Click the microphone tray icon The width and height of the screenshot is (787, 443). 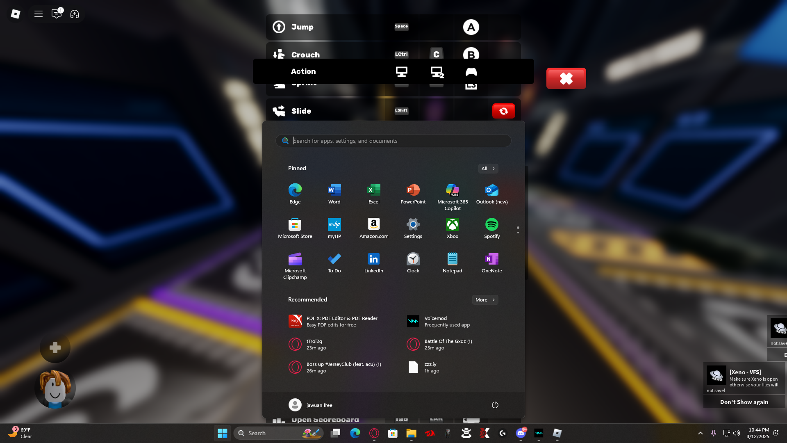714,433
